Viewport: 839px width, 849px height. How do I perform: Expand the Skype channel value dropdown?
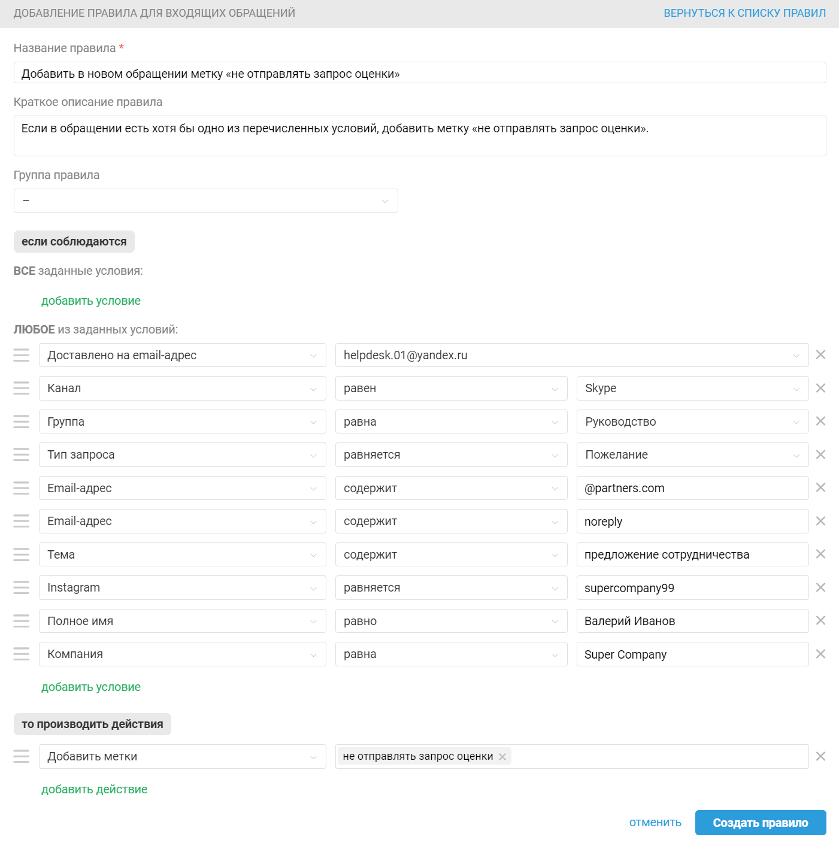click(692, 388)
